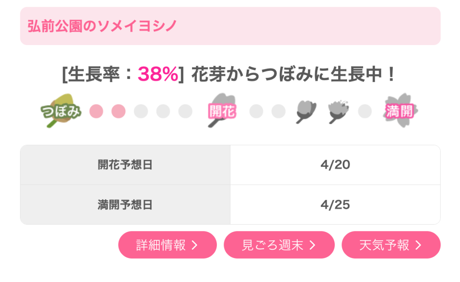Screen dimensions: 460x282
Task: Click the chevron arrow in 詳細情報 button
Action: click(x=195, y=245)
